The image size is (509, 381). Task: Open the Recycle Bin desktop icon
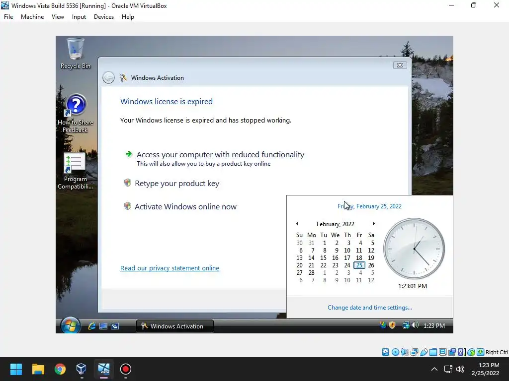[x=76, y=54]
